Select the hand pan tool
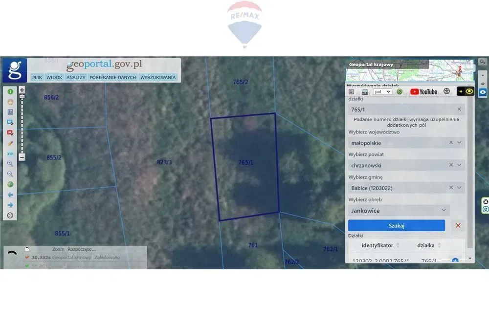 tap(10, 102)
